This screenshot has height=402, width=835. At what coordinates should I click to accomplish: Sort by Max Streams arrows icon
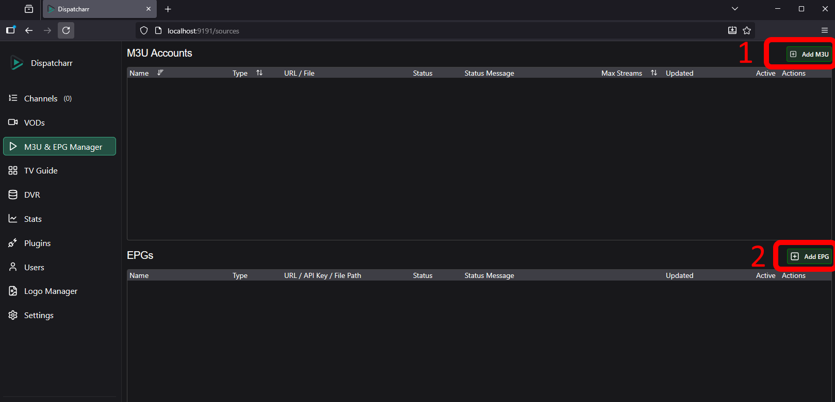pos(654,73)
